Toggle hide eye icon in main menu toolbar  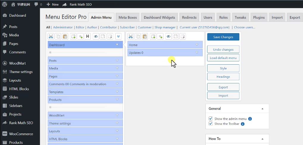[96, 36]
